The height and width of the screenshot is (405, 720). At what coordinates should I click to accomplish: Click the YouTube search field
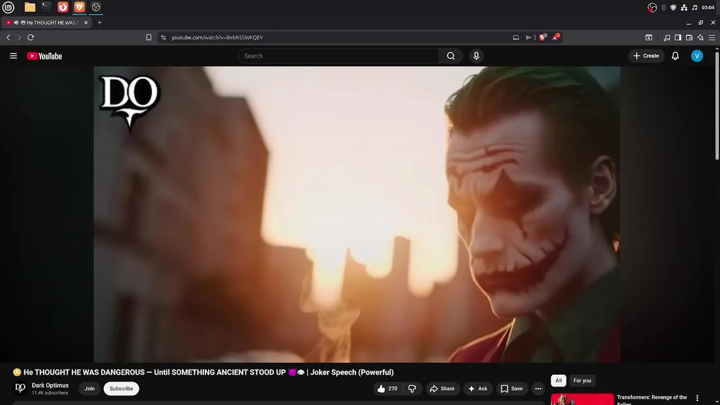(339, 56)
